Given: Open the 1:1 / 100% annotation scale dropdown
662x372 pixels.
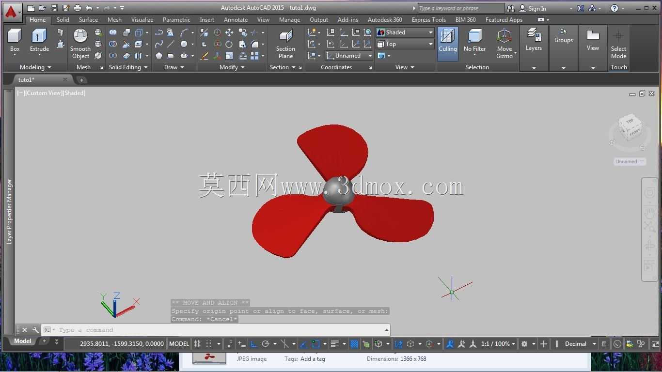Looking at the screenshot, I should click(x=498, y=344).
